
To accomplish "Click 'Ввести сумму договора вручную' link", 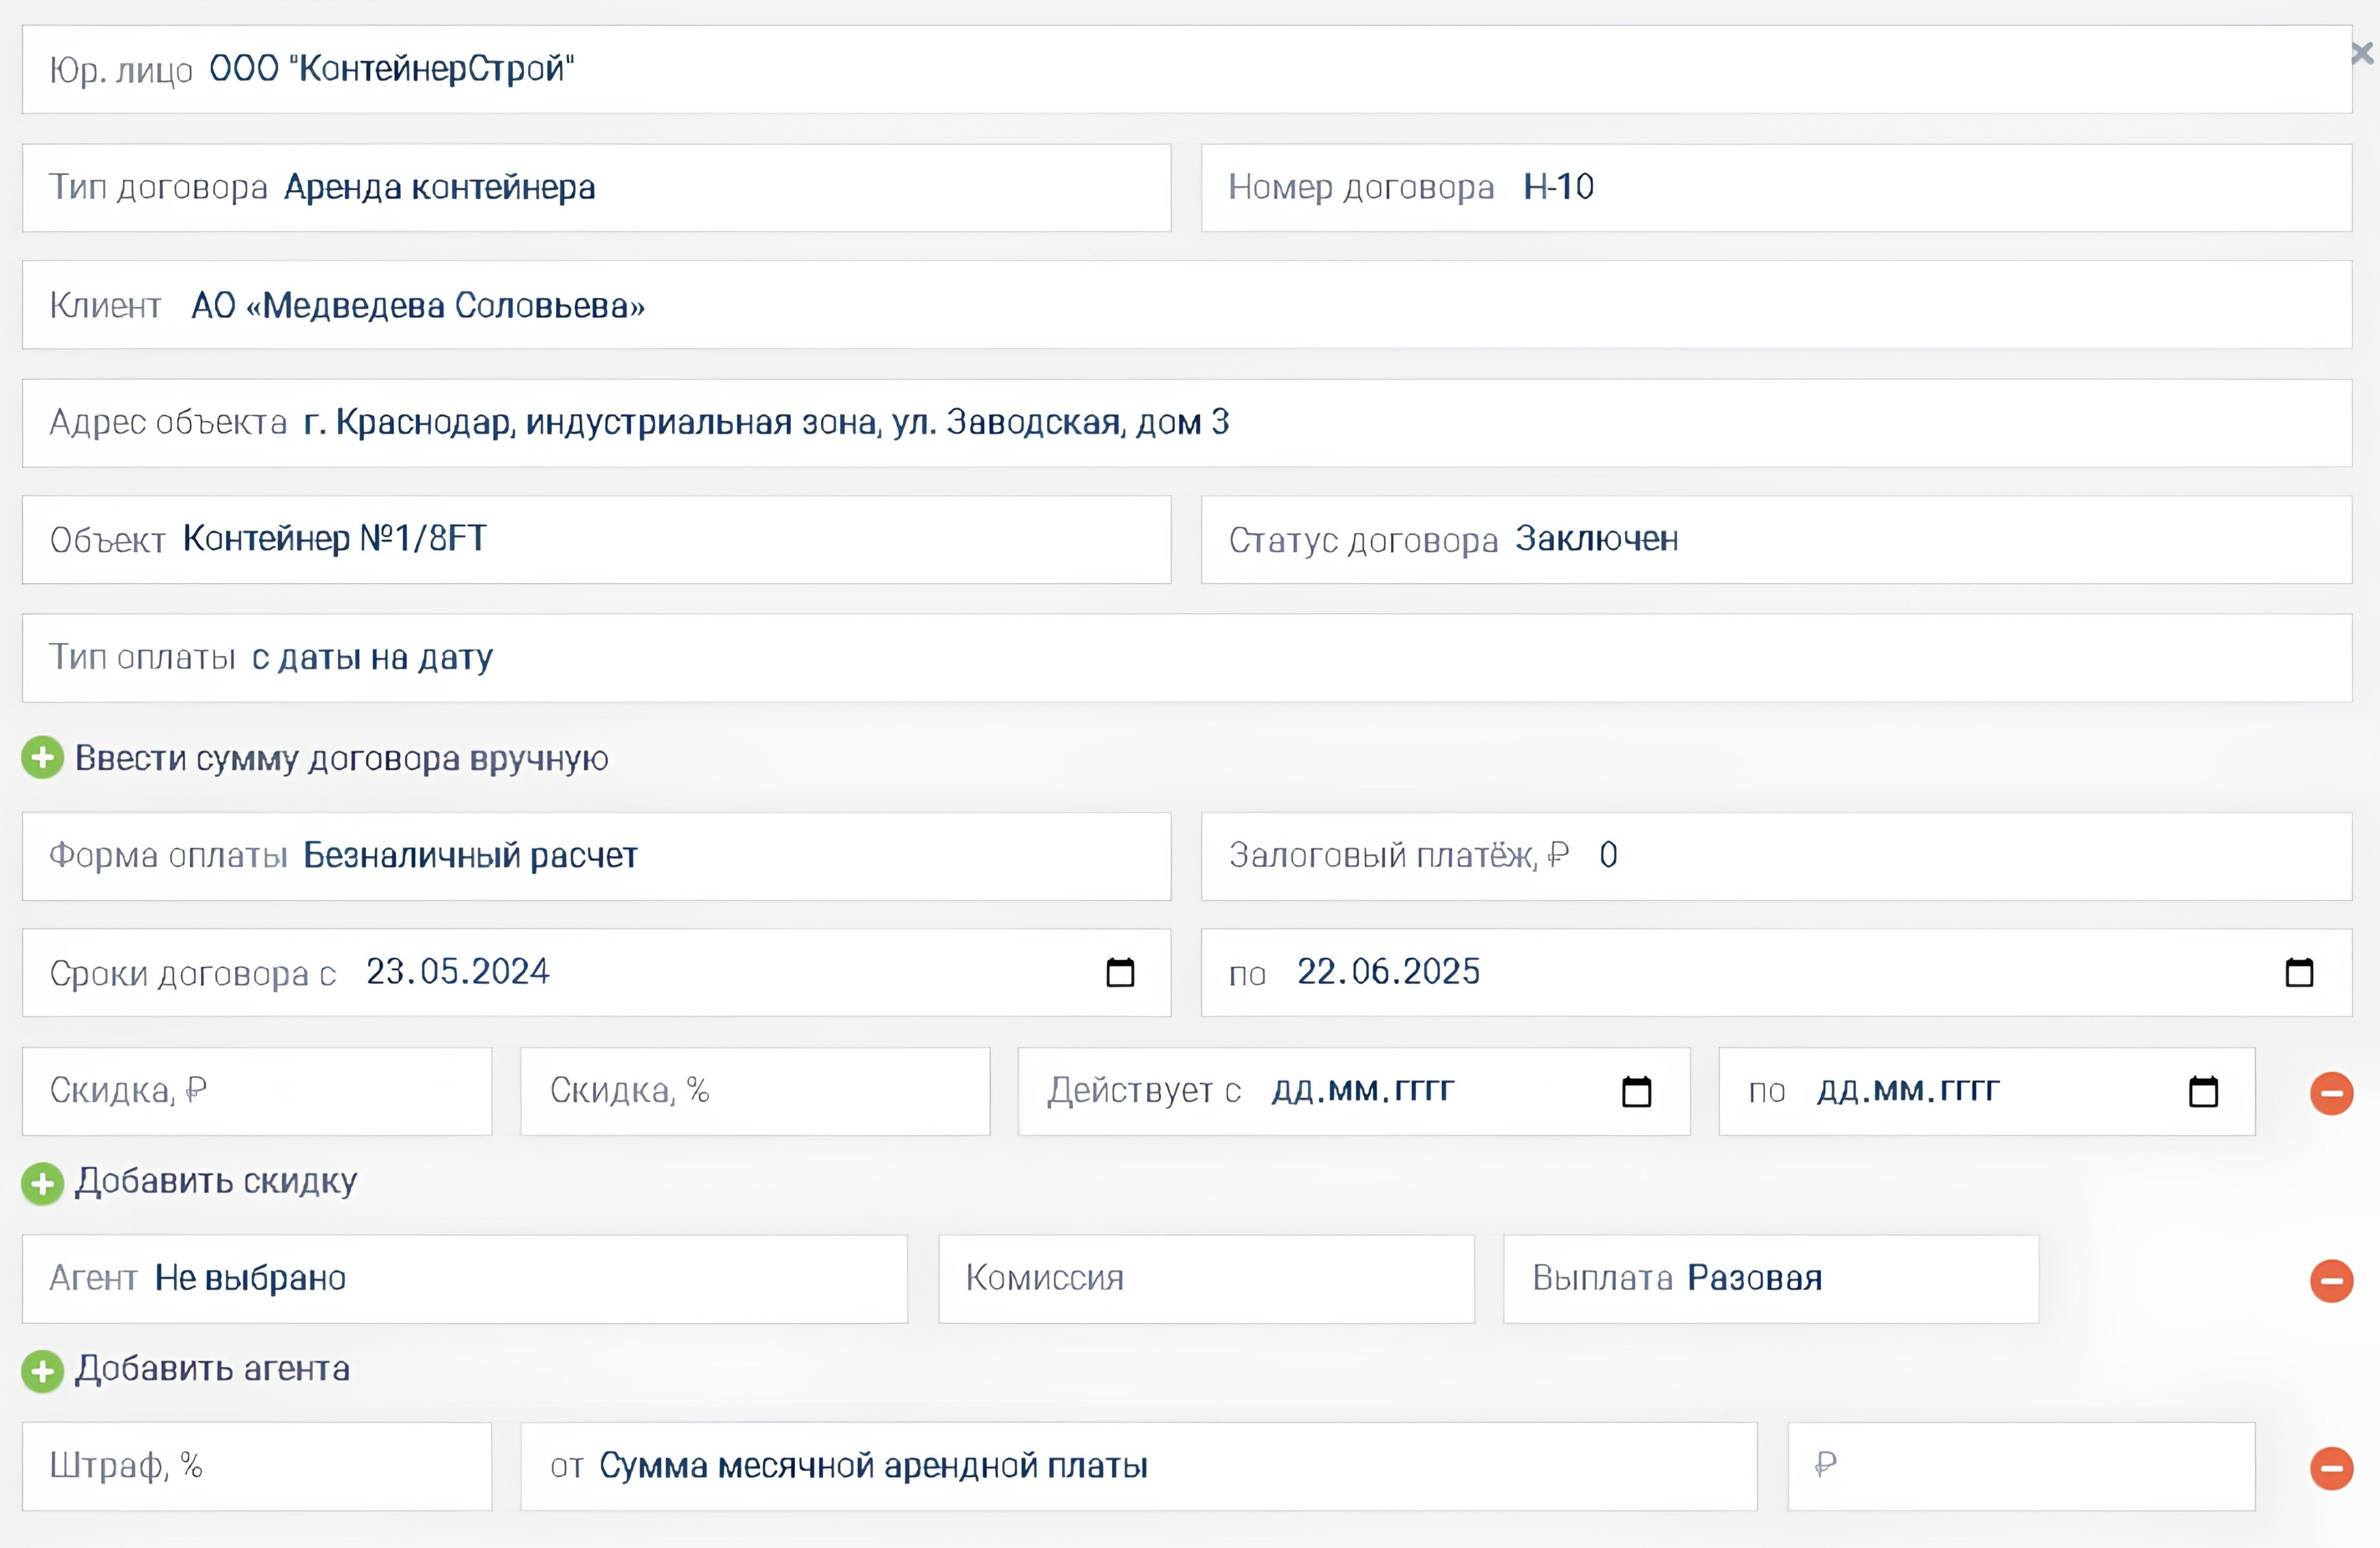I will (x=340, y=758).
